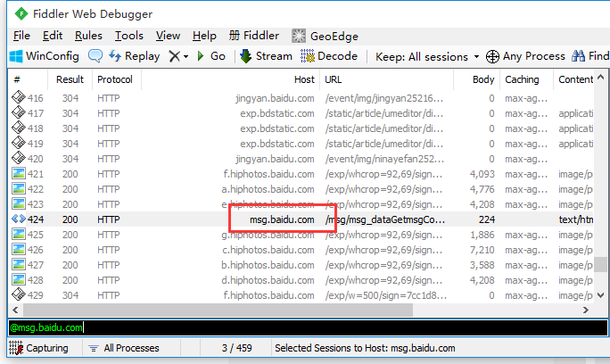The width and height of the screenshot is (610, 364).
Task: Sort by the Result column header
Action: (x=70, y=79)
